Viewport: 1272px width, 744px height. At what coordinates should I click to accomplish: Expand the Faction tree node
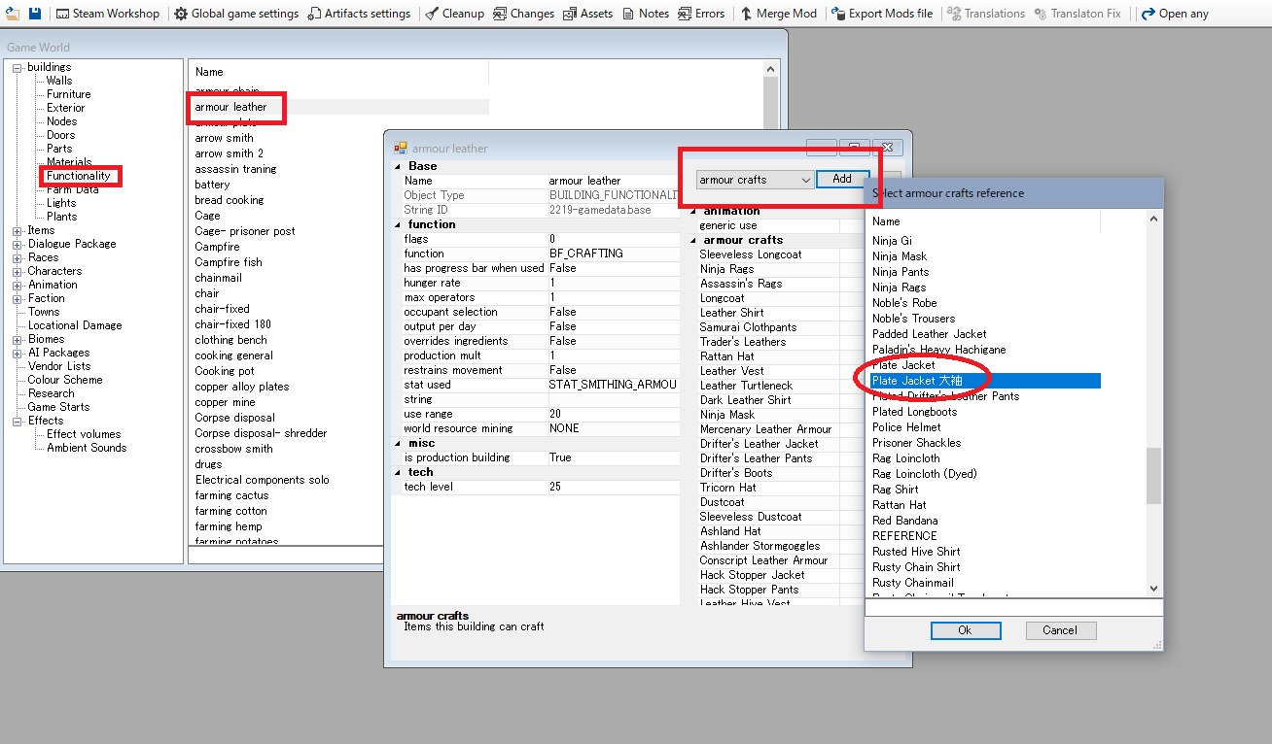coord(18,298)
